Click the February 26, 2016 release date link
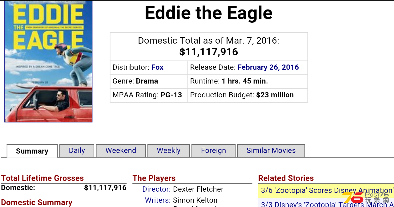Viewport: 394px width, 207px height. coord(268,67)
